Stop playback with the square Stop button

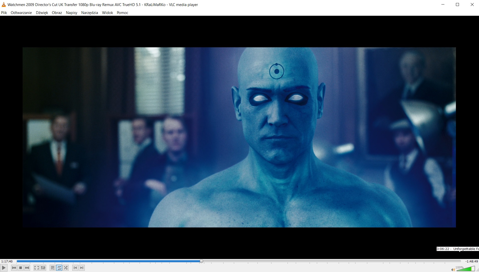click(x=21, y=268)
